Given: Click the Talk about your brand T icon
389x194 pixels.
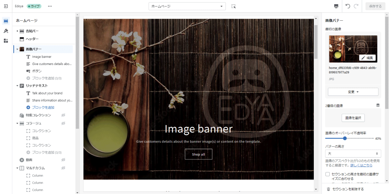Looking at the screenshot, I should (28, 93).
